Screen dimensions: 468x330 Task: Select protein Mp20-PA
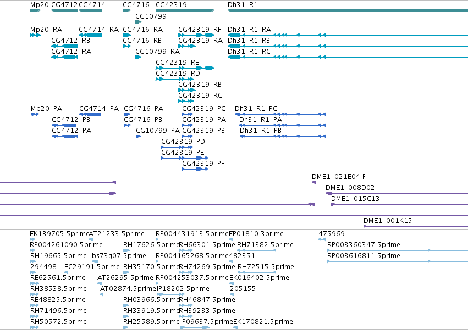[47, 109]
